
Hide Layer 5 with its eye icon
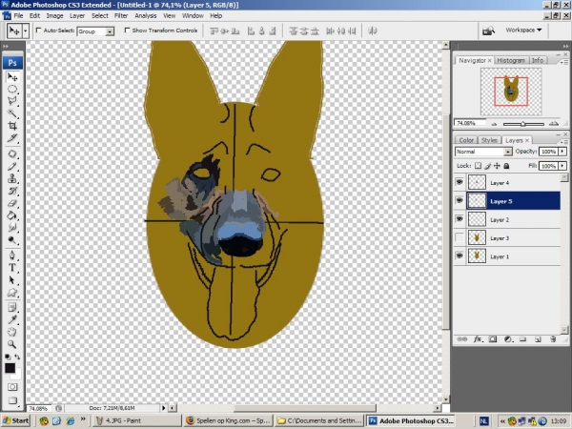pyautogui.click(x=460, y=200)
